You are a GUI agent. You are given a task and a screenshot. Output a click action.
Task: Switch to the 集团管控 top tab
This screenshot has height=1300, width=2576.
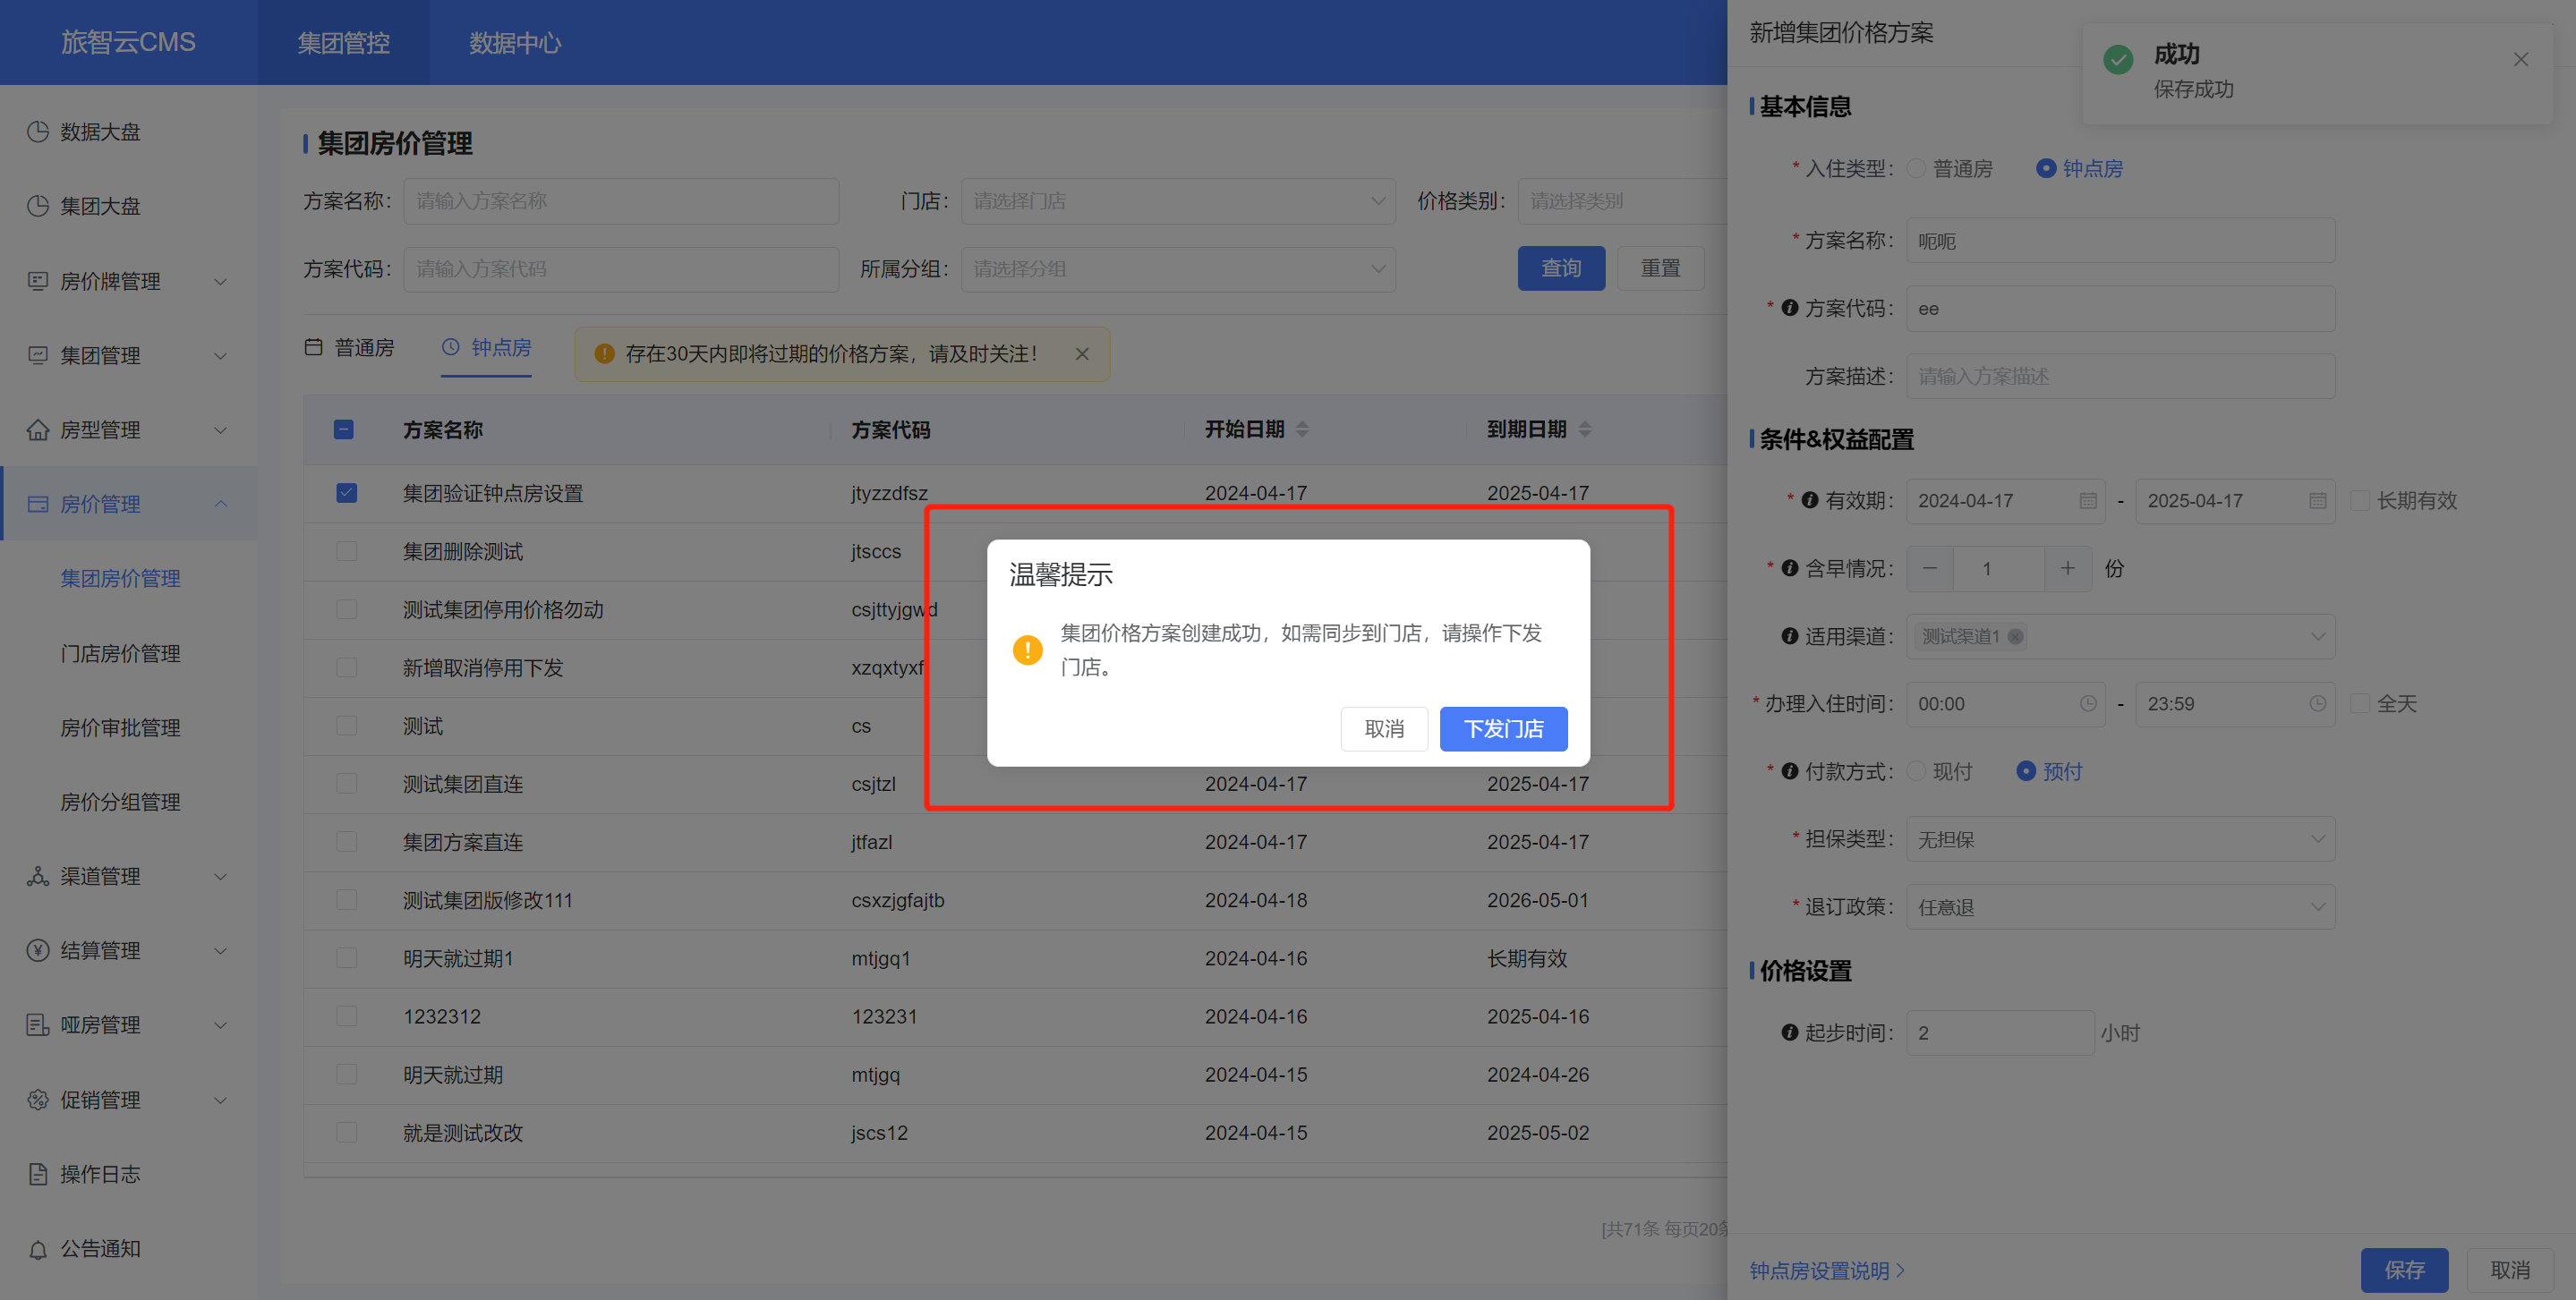[343, 43]
